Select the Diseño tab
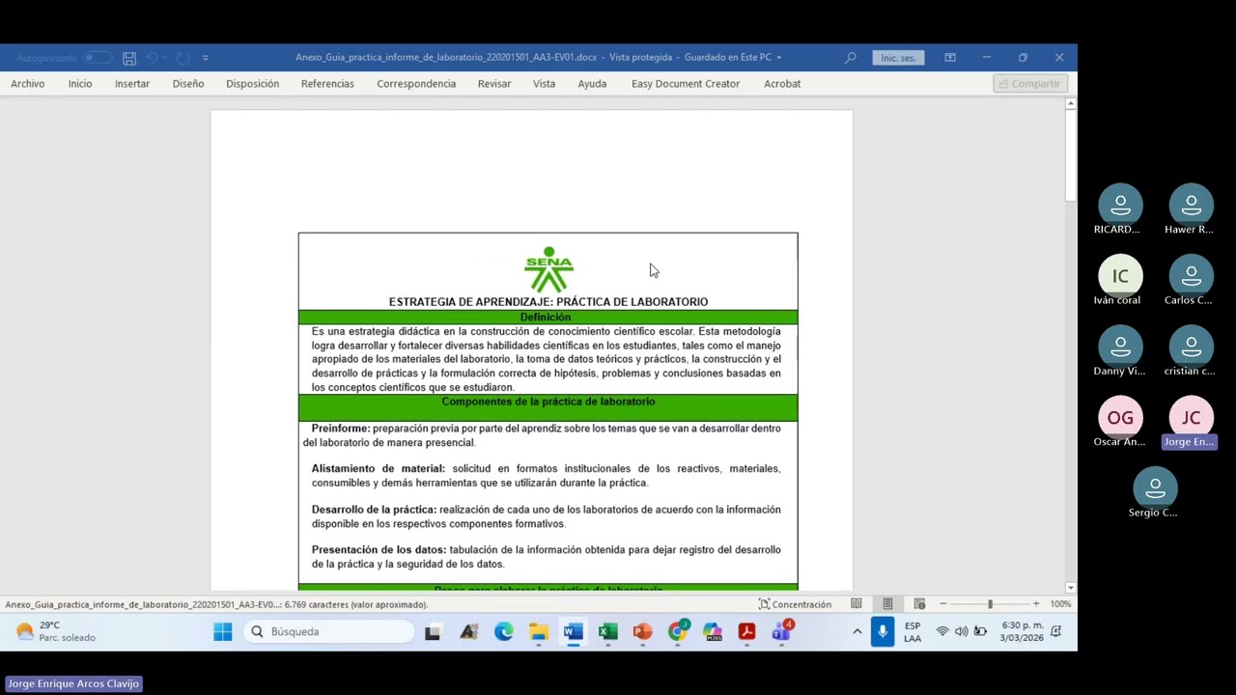Screen dimensions: 1236x695 [188, 84]
